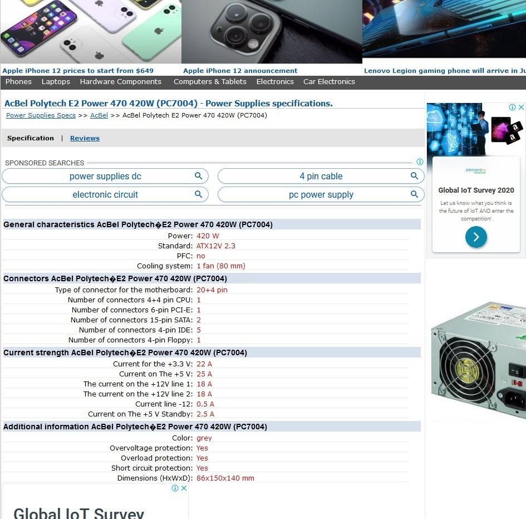Open the AcBel breadcrumb link

tap(99, 115)
